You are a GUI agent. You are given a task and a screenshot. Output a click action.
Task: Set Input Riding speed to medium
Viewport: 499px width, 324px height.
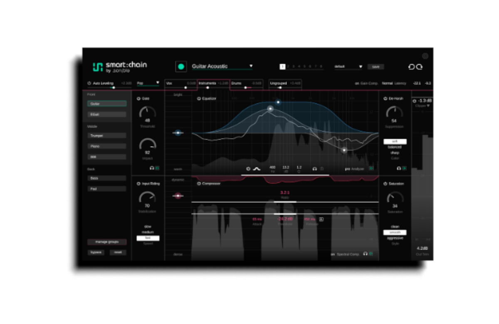[x=148, y=232]
